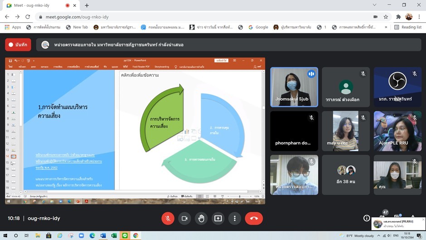
Task: Select the มรภ. ราชนครินทร์ OBS participant tile
Action: click(x=397, y=87)
